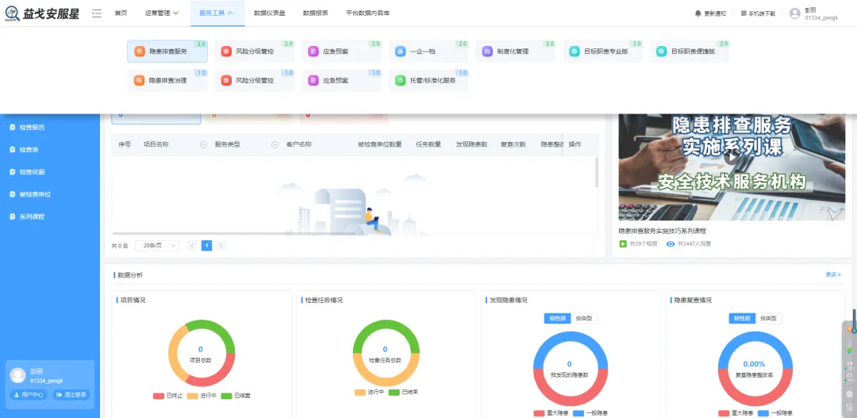Viewport: 857px width, 418px height.
Task: Open the 项目名称 column filter dropdown
Action: (204, 145)
